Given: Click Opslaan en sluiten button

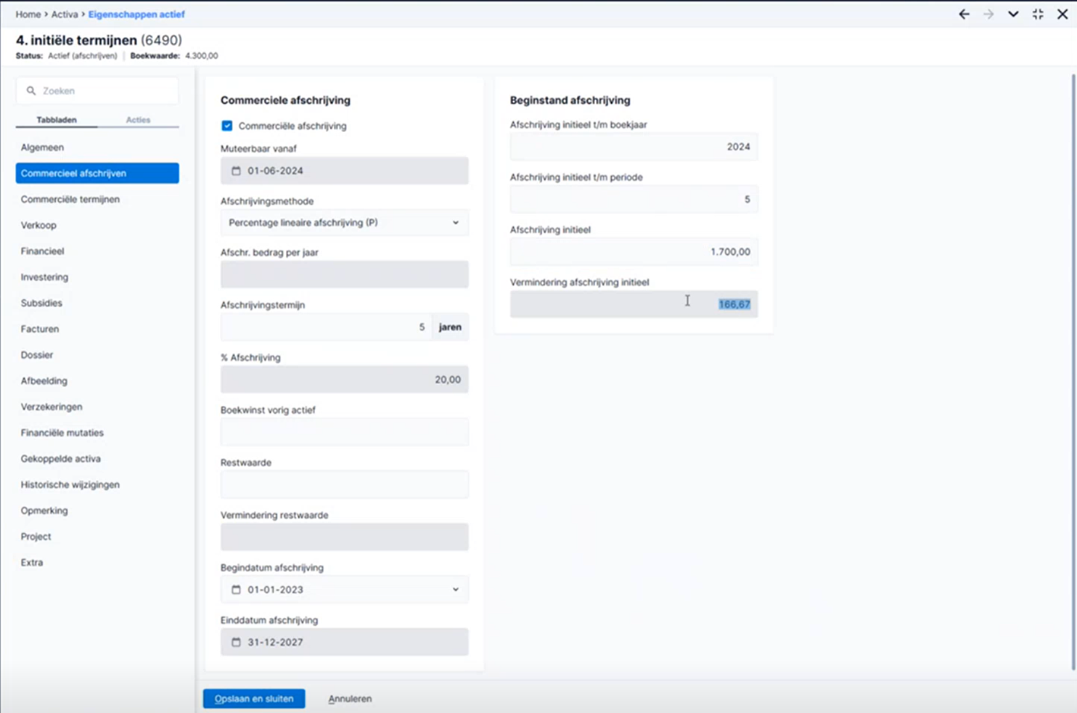Looking at the screenshot, I should [x=254, y=698].
